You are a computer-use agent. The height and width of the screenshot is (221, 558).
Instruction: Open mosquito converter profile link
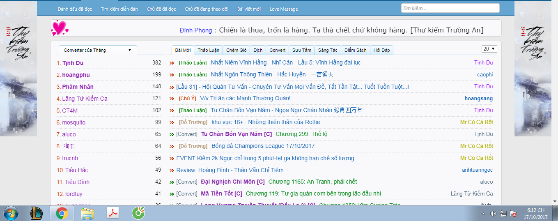click(74, 122)
